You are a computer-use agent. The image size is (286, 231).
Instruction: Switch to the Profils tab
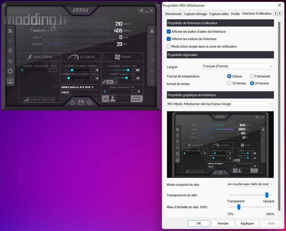click(235, 14)
